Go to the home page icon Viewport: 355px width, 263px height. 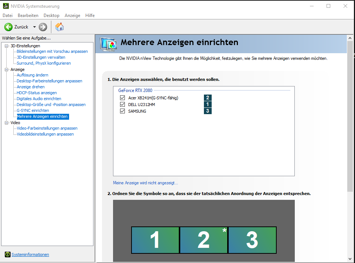pyautogui.click(x=59, y=27)
